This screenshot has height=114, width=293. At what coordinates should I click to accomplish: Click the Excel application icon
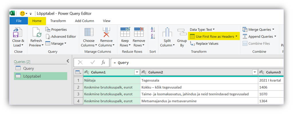click(12, 13)
